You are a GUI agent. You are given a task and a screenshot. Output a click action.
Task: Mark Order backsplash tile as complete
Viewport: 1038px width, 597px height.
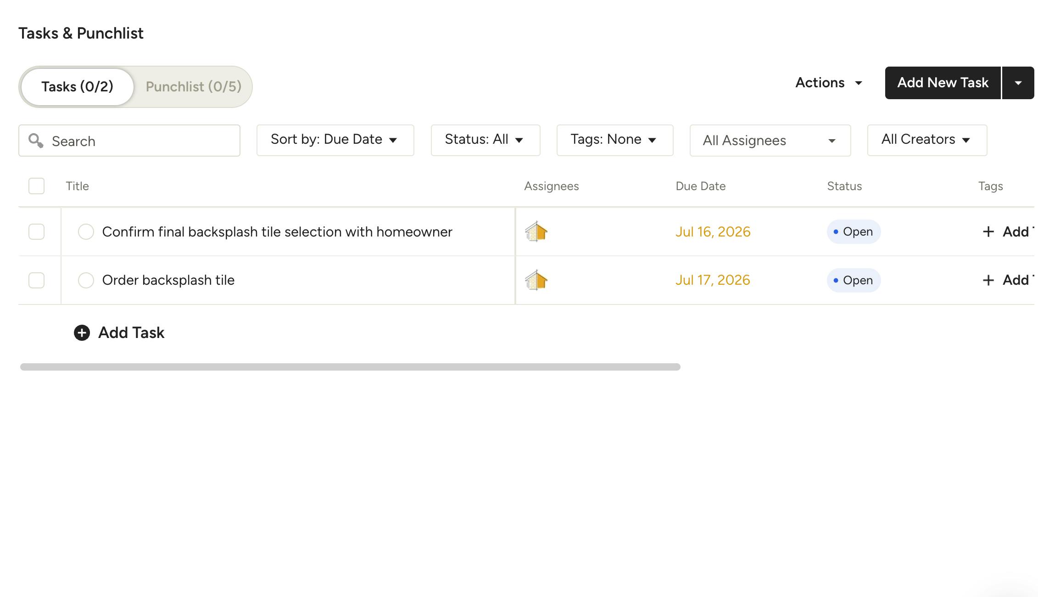coord(86,280)
